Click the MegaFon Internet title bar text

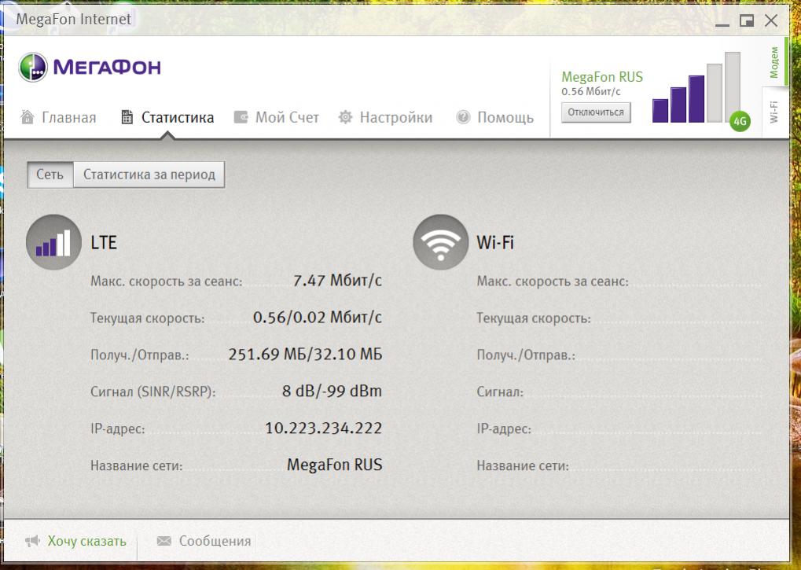[74, 20]
